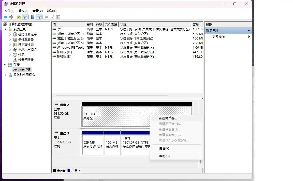Expand Services and Applications (服务和应用程序) node
This screenshot has width=293, height=181.
click(x=5, y=75)
